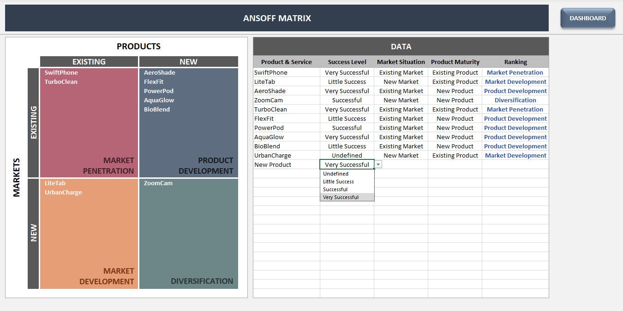Click the DATA section header bar

point(401,46)
